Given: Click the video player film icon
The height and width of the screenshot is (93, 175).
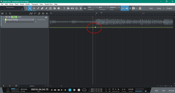Looking at the screenshot, I should [140, 8].
